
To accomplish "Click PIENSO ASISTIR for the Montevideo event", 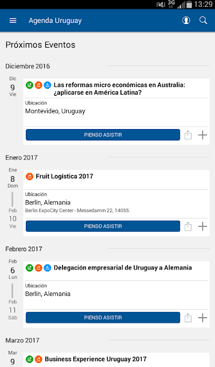I will (x=103, y=135).
